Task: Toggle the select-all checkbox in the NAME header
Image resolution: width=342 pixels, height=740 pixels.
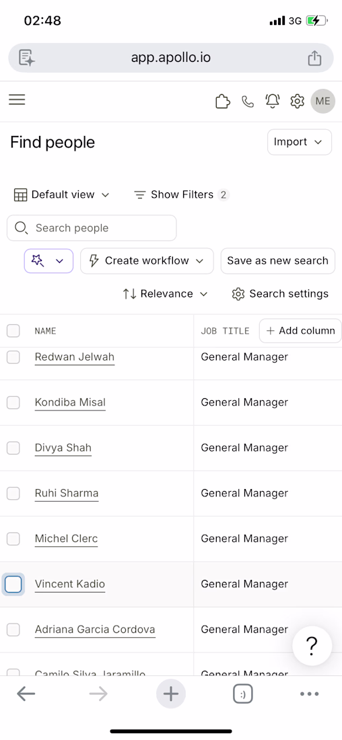Action: click(x=13, y=331)
